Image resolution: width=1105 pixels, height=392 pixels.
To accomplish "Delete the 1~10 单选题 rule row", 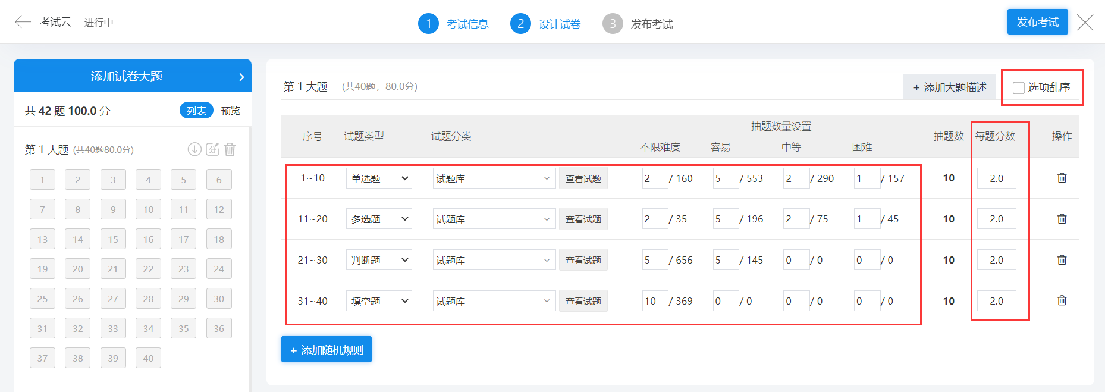I will 1062,178.
